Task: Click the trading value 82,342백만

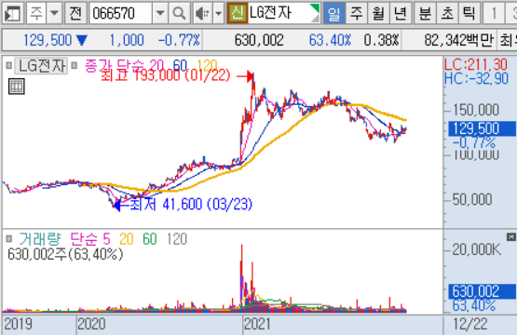Action: pyautogui.click(x=458, y=40)
